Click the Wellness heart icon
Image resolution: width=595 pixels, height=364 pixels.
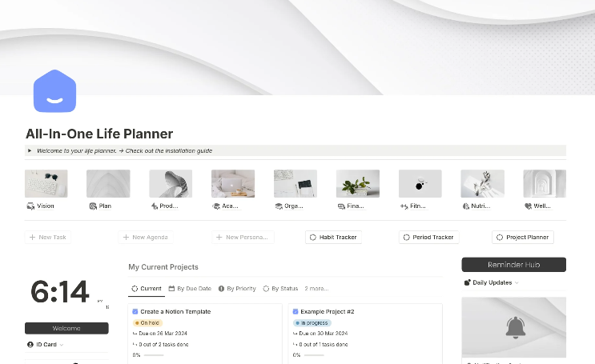click(528, 206)
